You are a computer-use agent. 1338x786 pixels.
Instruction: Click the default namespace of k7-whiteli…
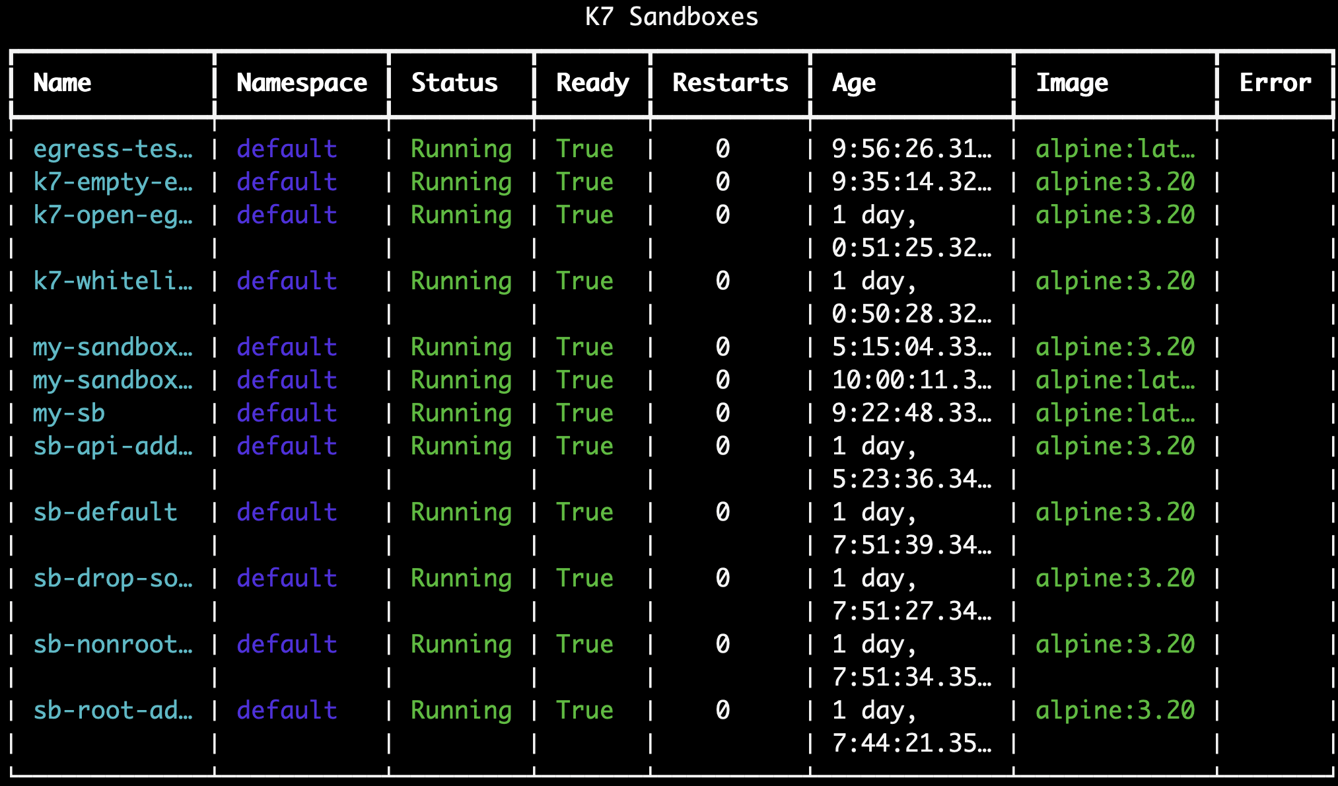286,281
